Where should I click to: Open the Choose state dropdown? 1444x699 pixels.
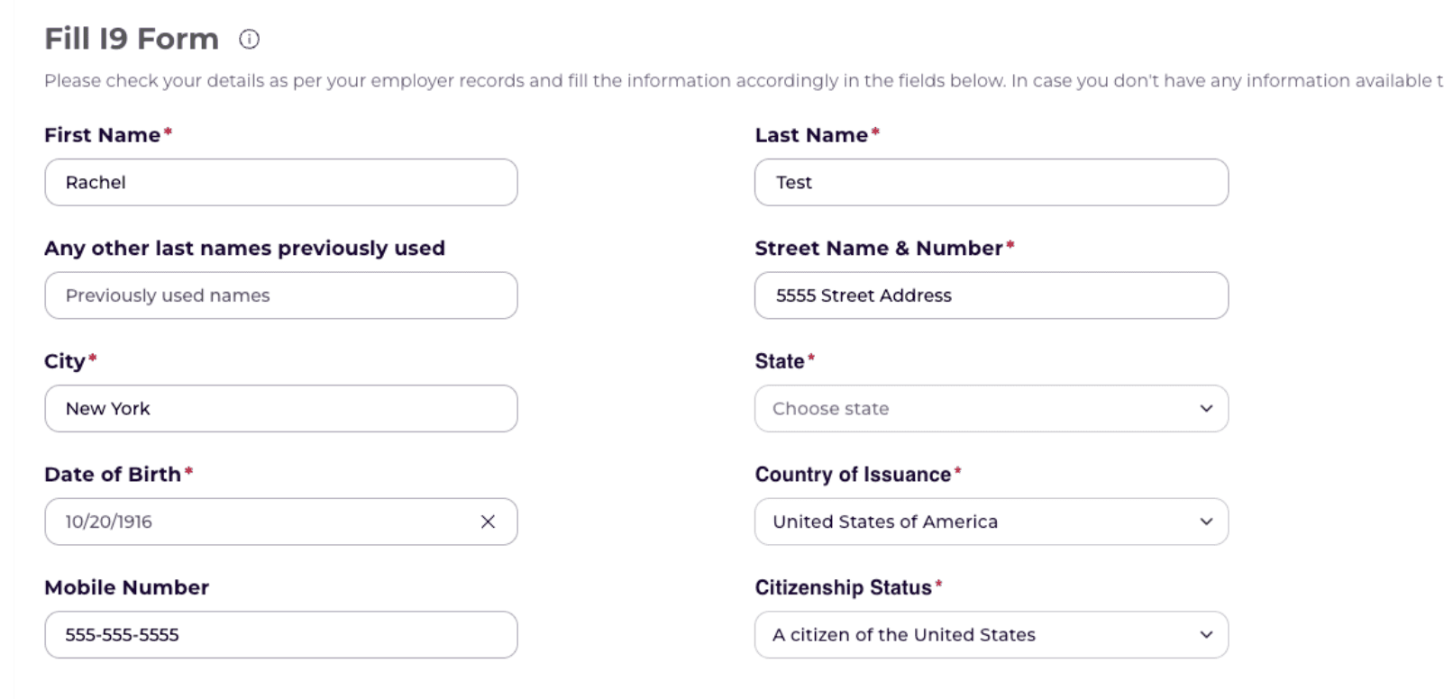tap(992, 409)
